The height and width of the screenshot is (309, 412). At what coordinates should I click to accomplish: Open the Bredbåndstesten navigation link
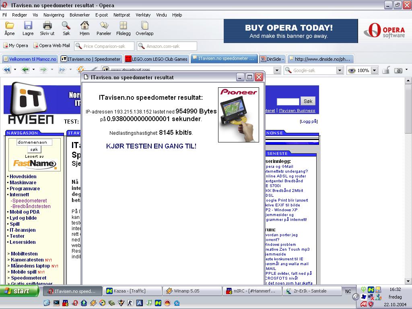(31, 206)
